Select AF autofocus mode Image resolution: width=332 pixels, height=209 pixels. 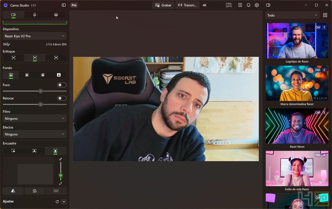click(x=14, y=57)
